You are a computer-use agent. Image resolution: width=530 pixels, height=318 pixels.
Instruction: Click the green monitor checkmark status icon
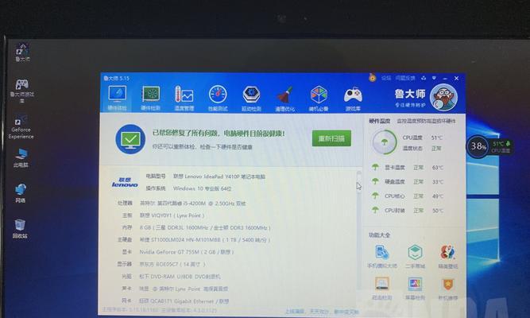130,139
